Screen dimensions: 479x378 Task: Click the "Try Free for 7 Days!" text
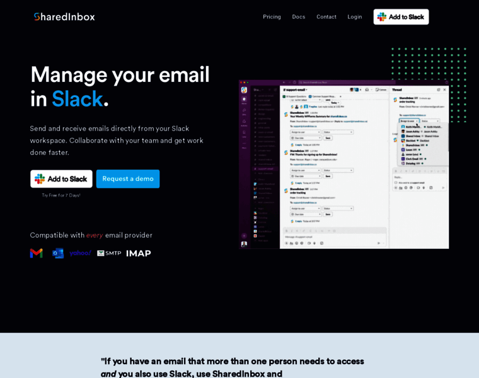(x=61, y=195)
